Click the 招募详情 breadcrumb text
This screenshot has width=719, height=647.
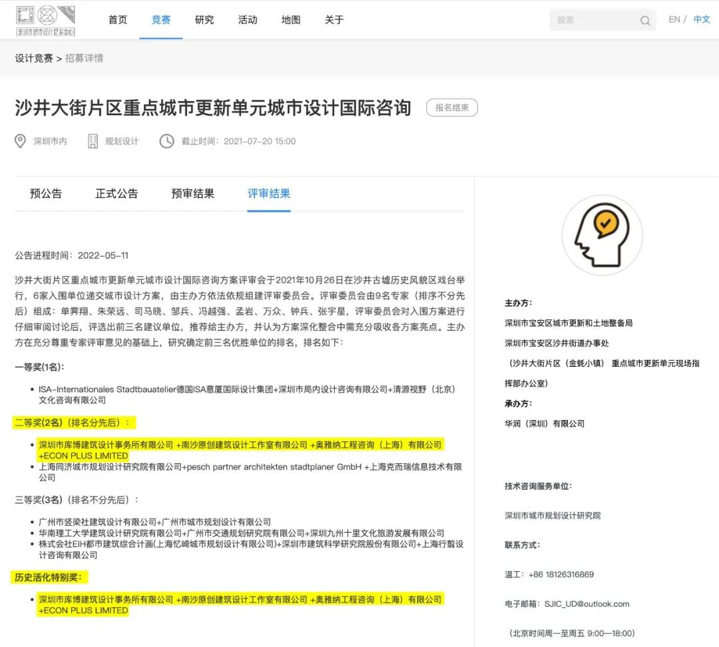tap(85, 58)
